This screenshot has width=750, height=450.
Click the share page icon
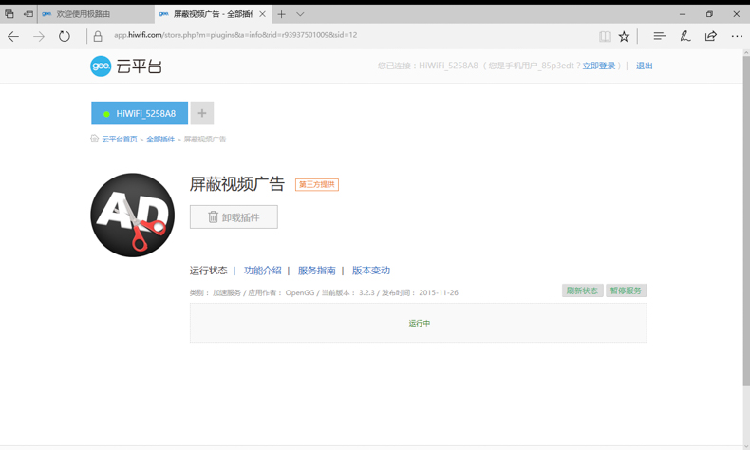(x=710, y=36)
